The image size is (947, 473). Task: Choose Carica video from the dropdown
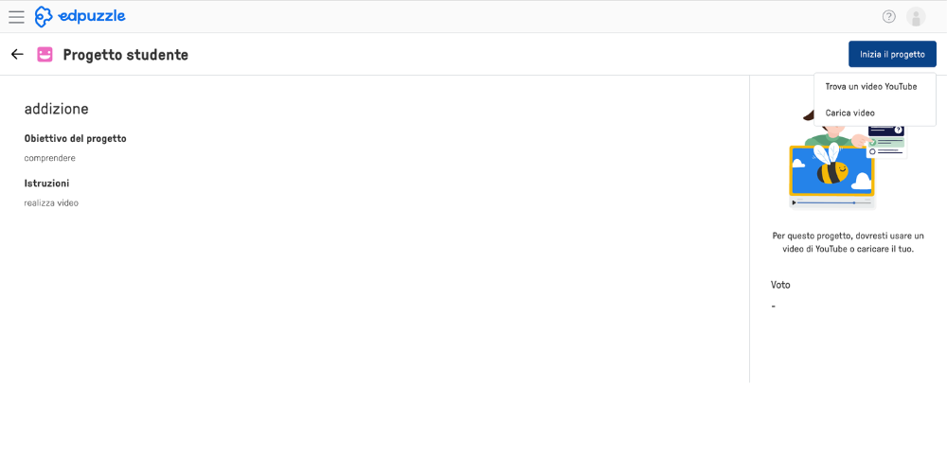coord(849,113)
